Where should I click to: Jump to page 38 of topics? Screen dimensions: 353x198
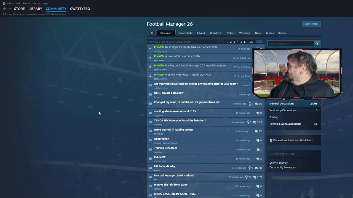252,42
